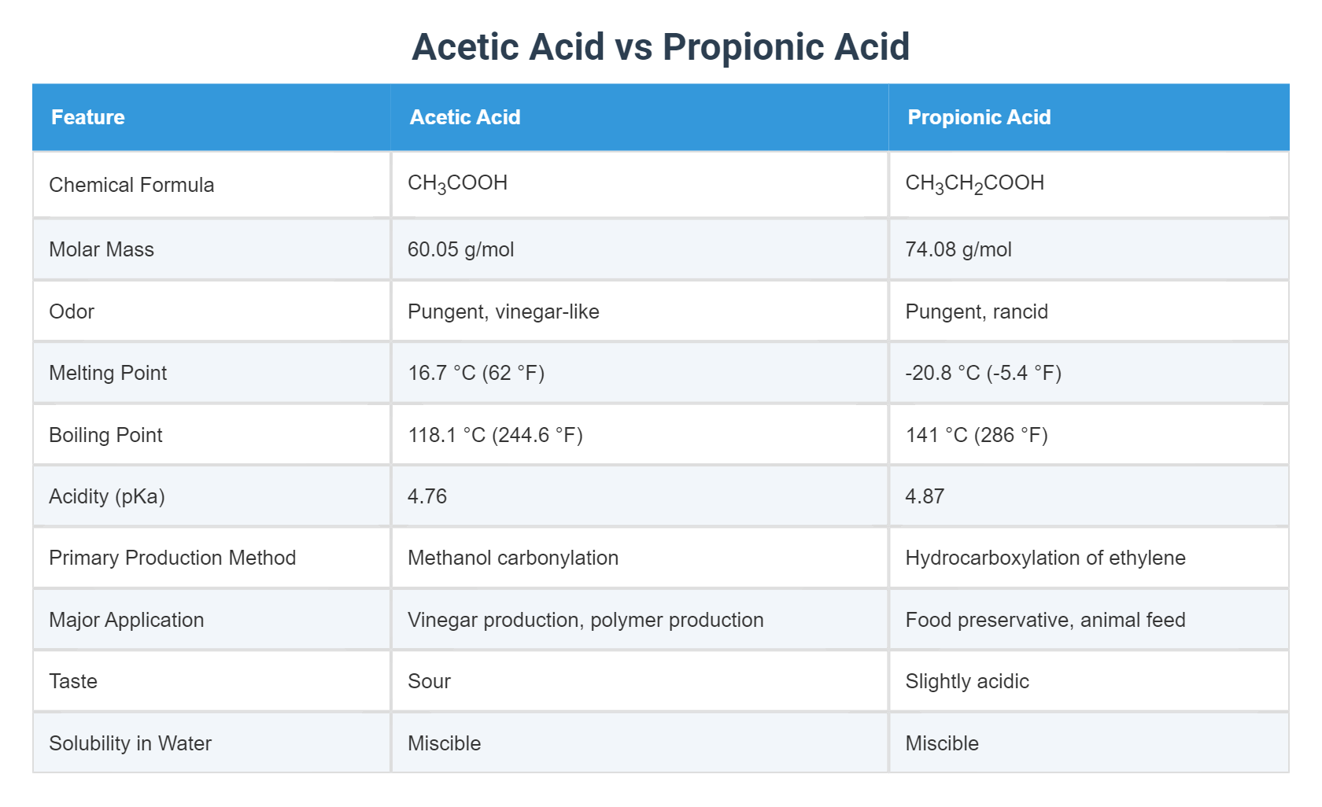Click the Propionic Acid column header

[x=979, y=117]
